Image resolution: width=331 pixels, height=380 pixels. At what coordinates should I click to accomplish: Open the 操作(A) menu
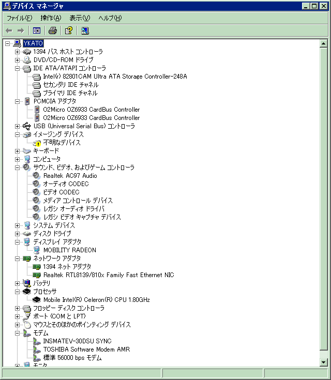51,18
